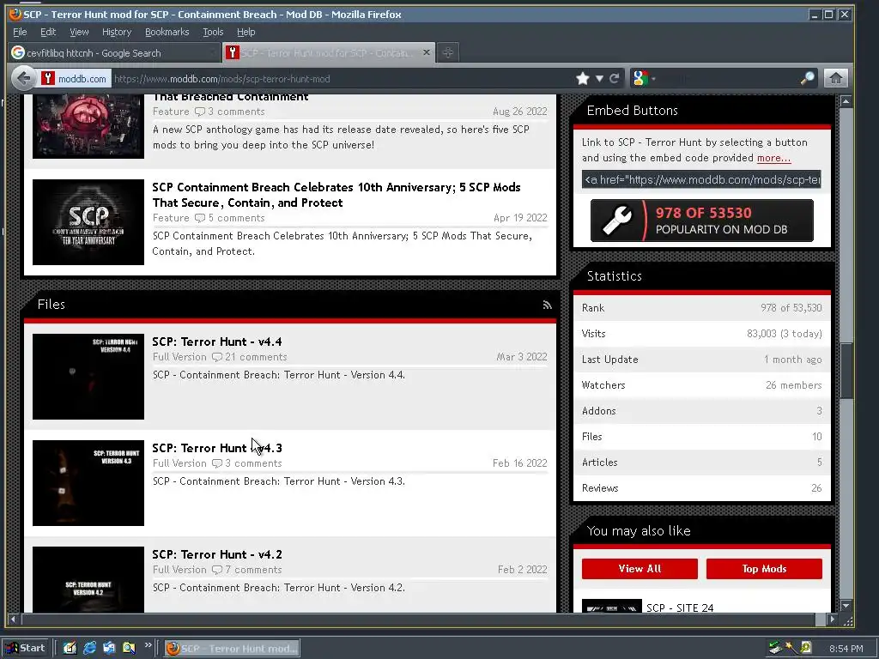Open the Help menu

point(246,32)
